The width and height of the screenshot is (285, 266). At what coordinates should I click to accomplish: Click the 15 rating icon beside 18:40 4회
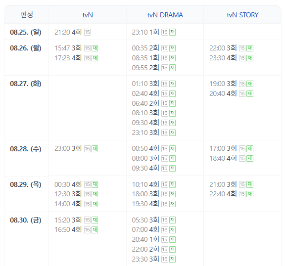pyautogui.click(x=242, y=159)
